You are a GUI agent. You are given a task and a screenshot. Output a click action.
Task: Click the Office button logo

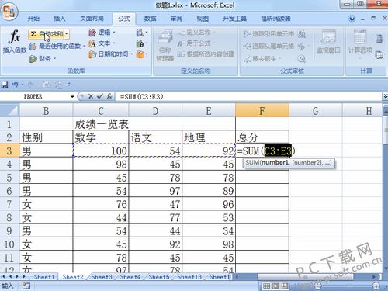pyautogui.click(x=9, y=12)
